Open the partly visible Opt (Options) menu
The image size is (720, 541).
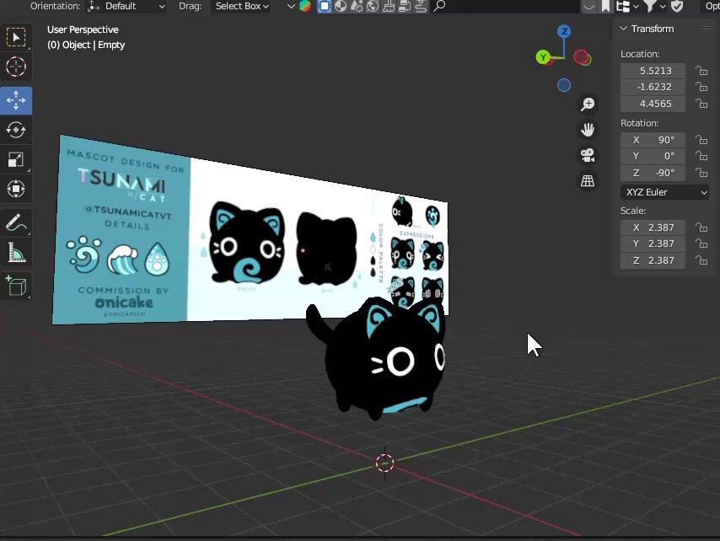pos(711,7)
